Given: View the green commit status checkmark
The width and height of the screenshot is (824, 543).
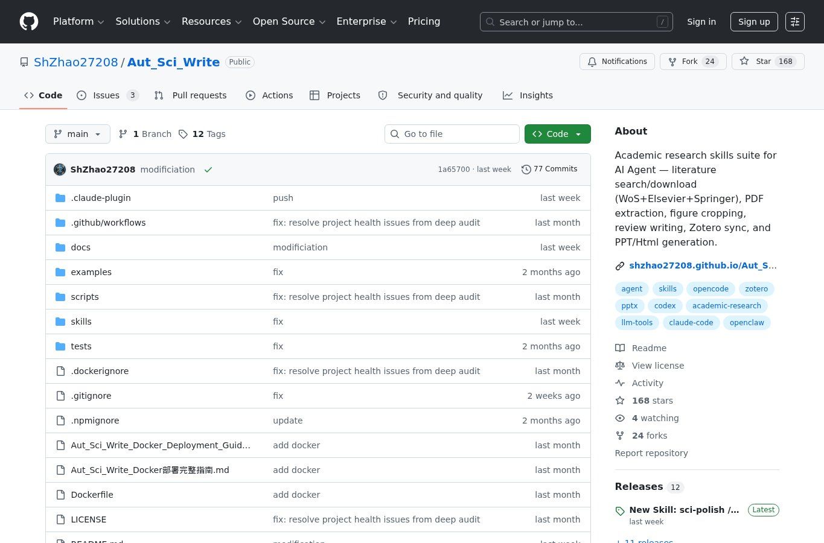Looking at the screenshot, I should click(208, 170).
